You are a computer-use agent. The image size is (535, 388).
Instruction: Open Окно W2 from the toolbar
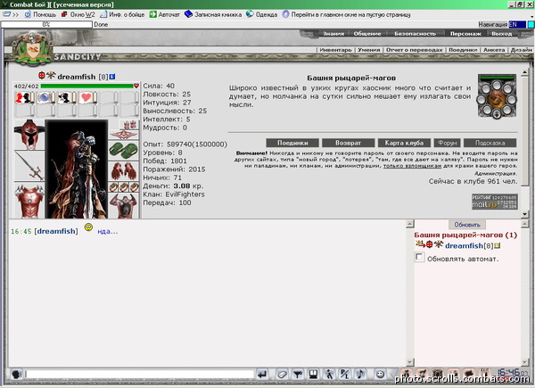tap(78, 14)
